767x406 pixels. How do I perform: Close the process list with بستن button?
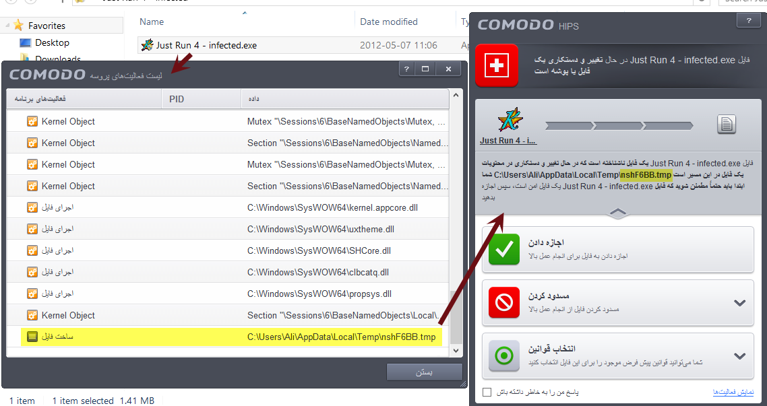[x=424, y=372]
